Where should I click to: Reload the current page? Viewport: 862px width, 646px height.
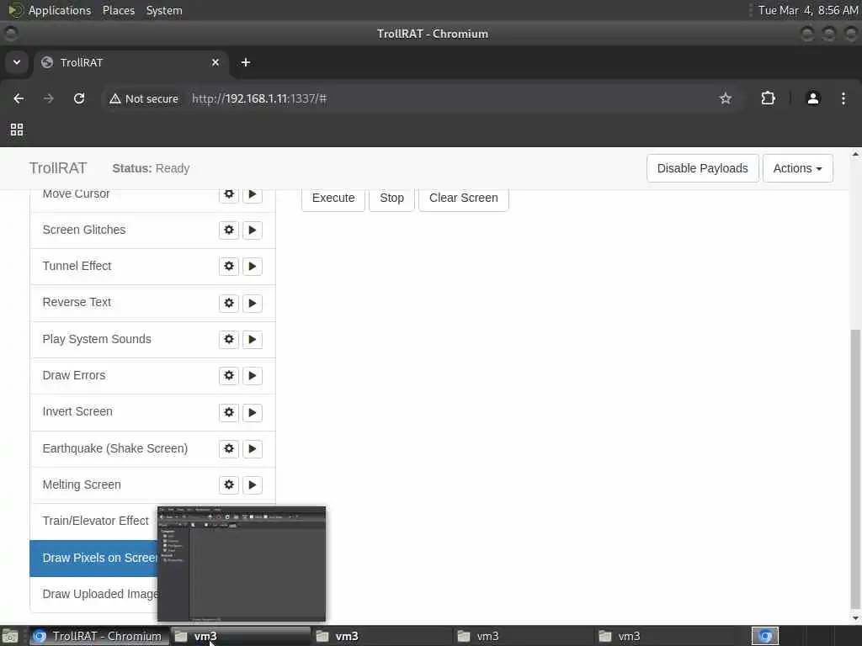click(79, 98)
